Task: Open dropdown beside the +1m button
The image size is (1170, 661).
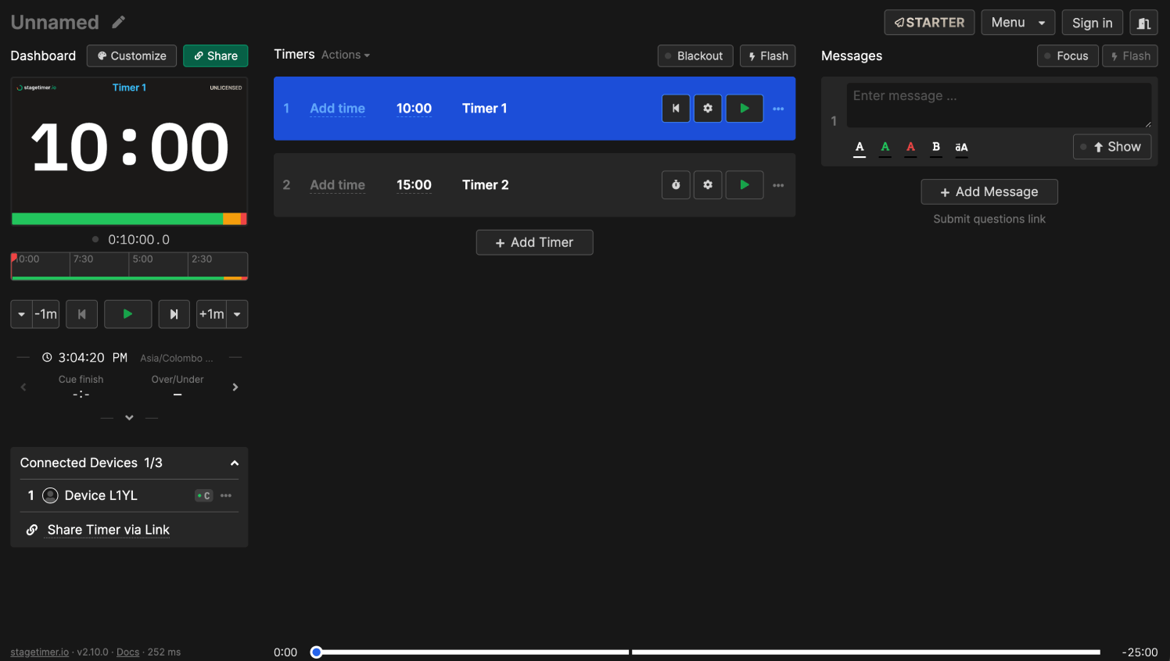Action: point(237,314)
